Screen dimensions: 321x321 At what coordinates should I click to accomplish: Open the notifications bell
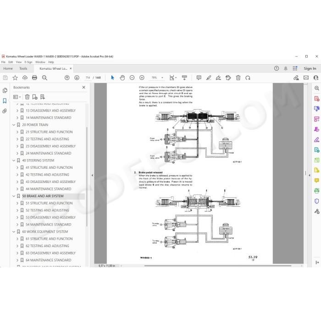coord(286,68)
